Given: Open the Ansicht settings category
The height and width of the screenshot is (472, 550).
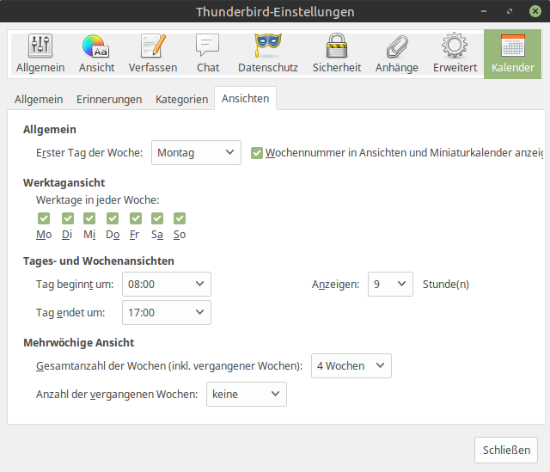Looking at the screenshot, I should point(96,53).
